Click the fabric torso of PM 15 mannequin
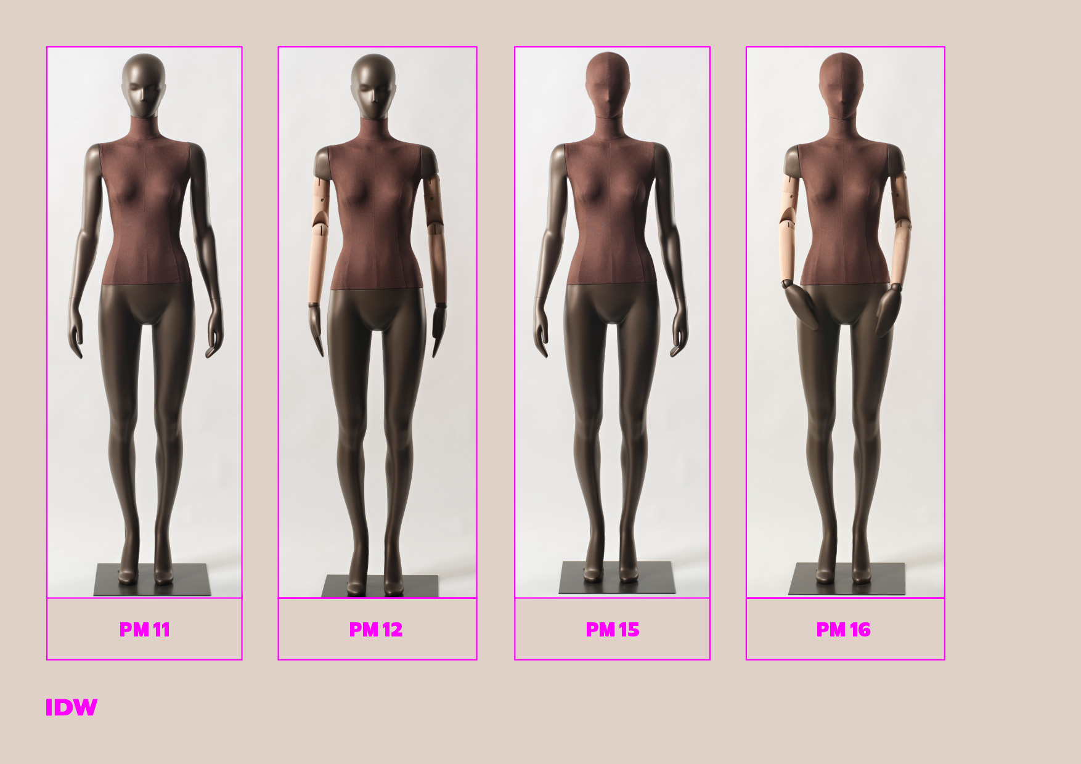This screenshot has height=764, width=1081. [610, 216]
